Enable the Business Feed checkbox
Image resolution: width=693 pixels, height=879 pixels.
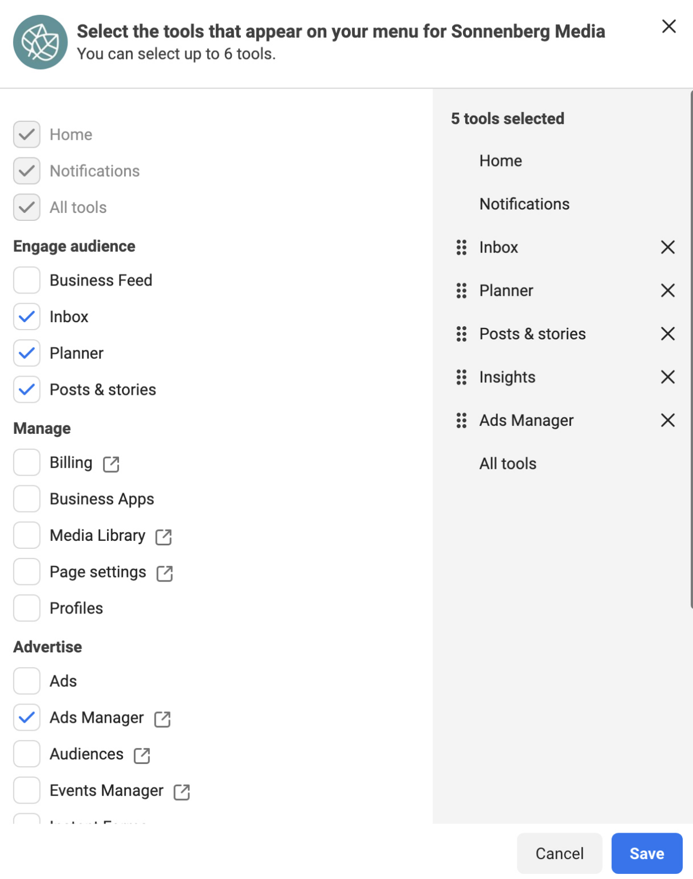[27, 280]
